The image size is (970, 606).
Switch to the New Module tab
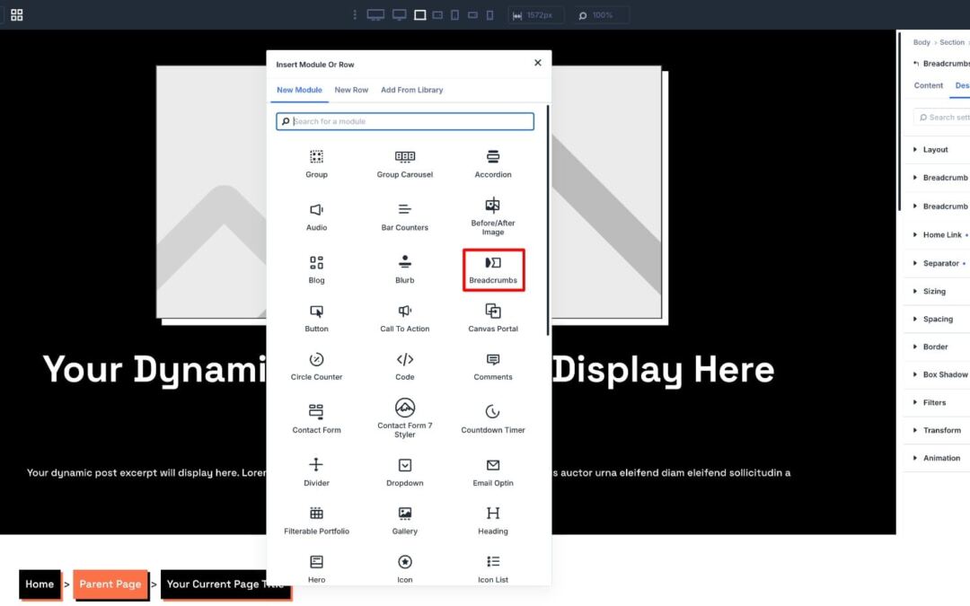299,90
